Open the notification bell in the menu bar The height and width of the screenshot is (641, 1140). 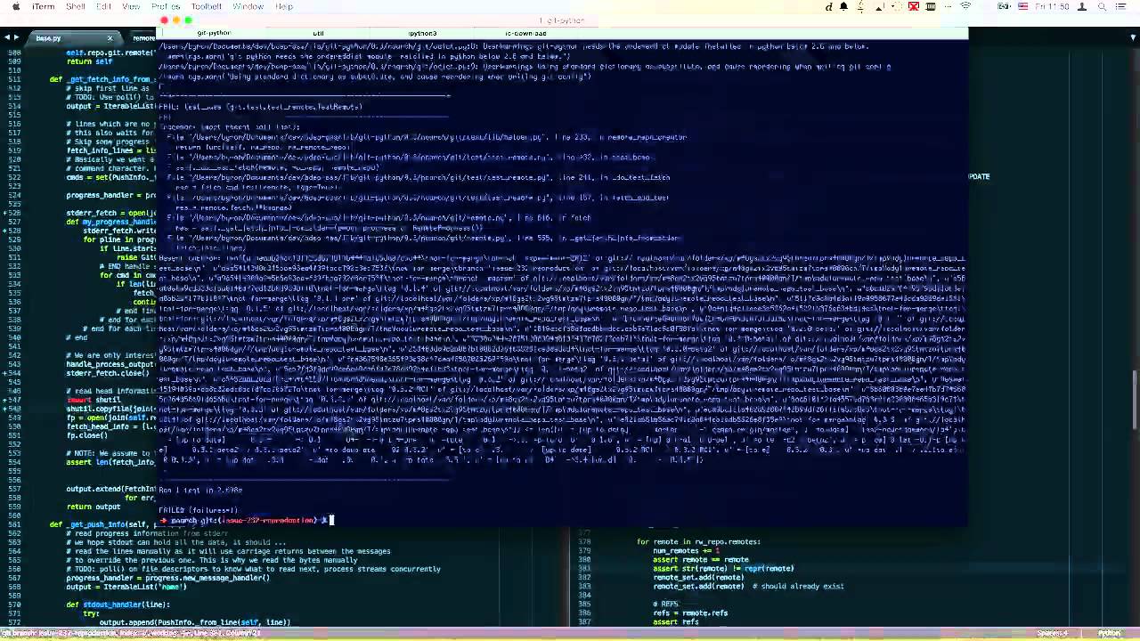pyautogui.click(x=844, y=6)
